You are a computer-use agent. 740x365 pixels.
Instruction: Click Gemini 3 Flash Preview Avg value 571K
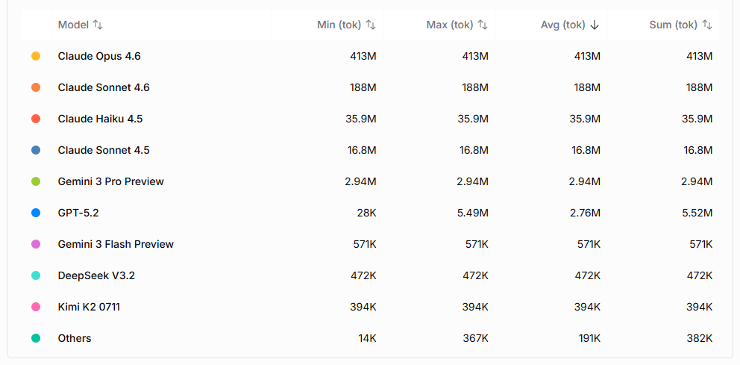tap(589, 244)
